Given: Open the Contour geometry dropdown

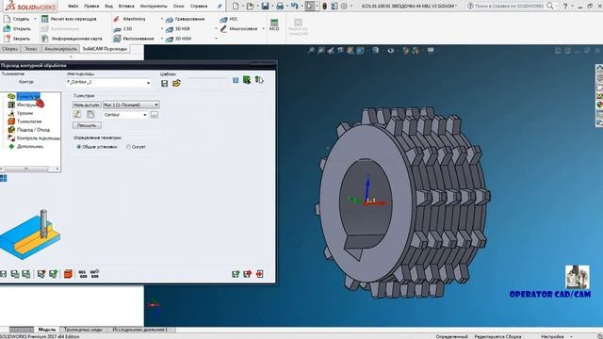Looking at the screenshot, I should tap(145, 115).
